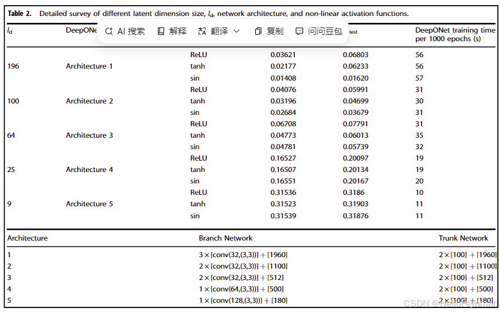Click the value 0.01408
The image size is (500, 312).
283,78
